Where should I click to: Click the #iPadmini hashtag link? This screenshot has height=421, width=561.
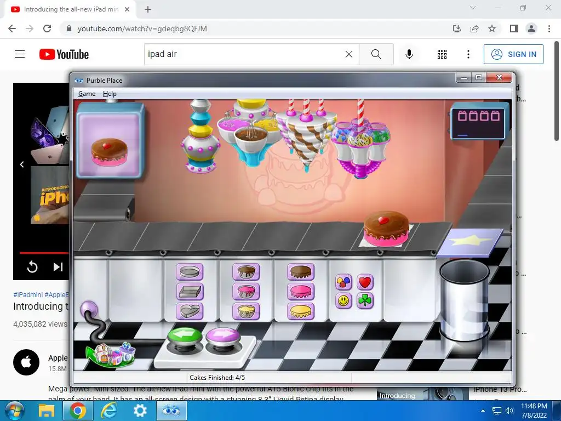tap(28, 294)
